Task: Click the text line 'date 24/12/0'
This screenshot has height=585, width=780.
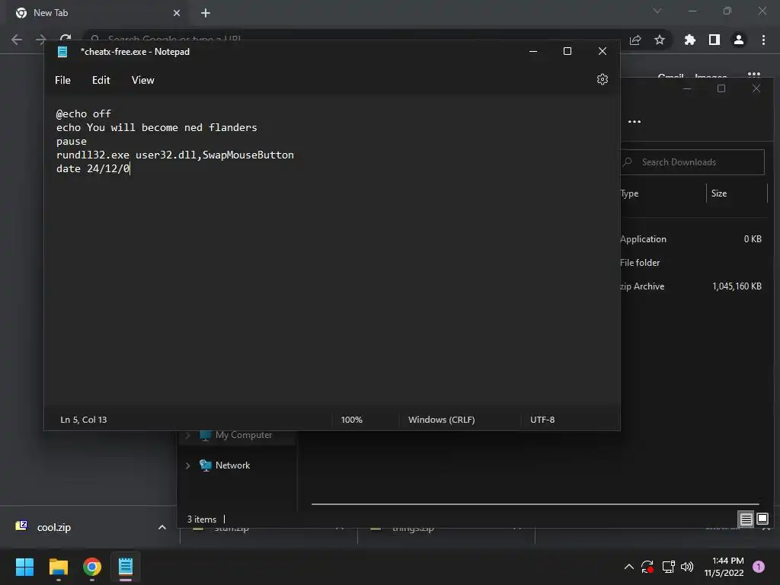Action: tap(93, 168)
